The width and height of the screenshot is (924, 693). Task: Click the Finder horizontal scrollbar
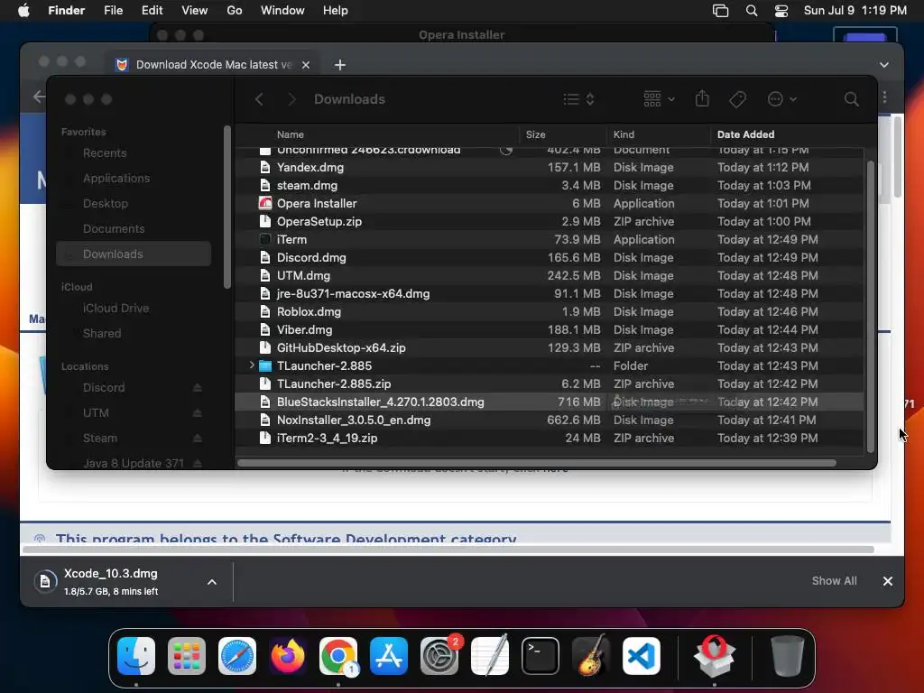(536, 463)
